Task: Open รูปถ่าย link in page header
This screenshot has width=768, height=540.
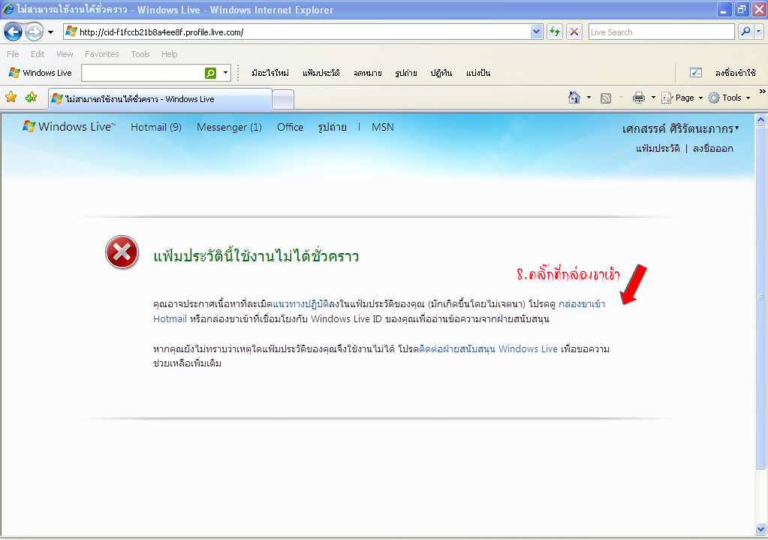Action: pos(332,128)
